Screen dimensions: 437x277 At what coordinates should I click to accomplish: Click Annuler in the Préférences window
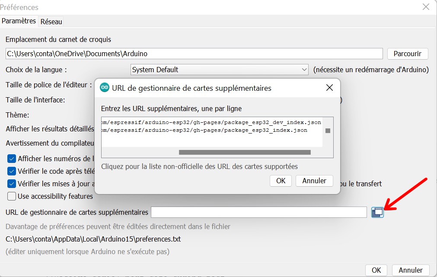(411, 270)
